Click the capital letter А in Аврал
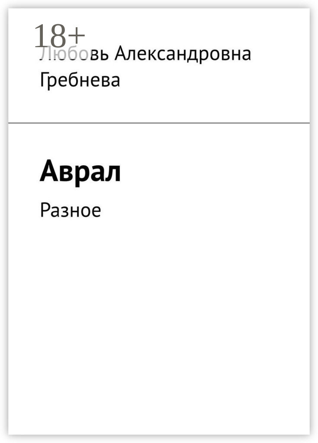Viewport: 318px width, 443px height. pos(49,170)
